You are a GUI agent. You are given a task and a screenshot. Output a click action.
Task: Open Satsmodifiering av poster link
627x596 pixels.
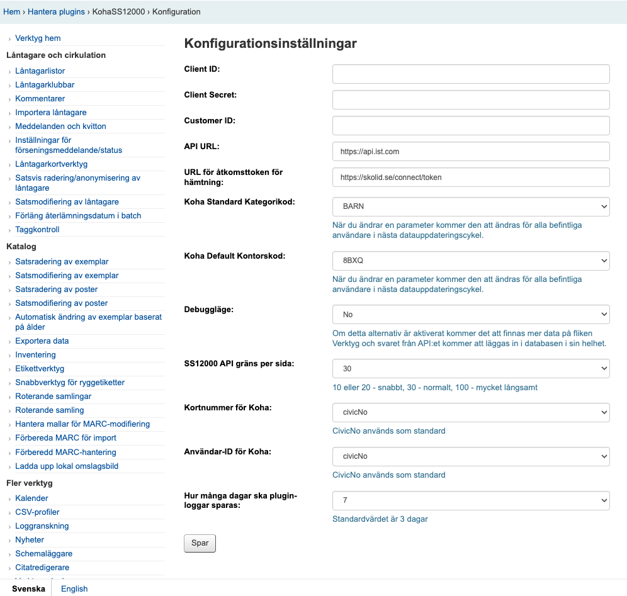click(x=61, y=303)
